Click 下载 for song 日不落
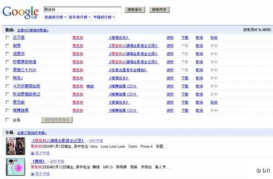The height and width of the screenshot is (179, 273). (185, 38)
